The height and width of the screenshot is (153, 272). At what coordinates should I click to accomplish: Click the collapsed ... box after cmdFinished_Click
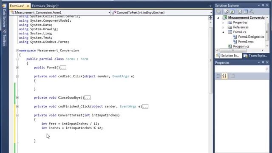pyautogui.click(x=145, y=107)
